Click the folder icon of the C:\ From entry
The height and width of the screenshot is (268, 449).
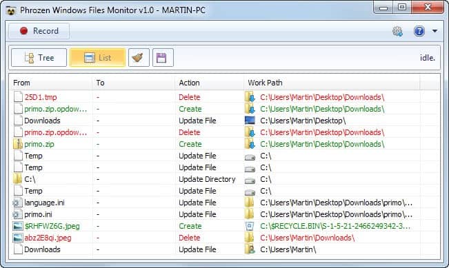click(17, 179)
